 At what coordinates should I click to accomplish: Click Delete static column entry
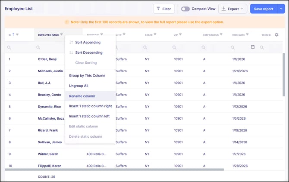tap(90, 136)
